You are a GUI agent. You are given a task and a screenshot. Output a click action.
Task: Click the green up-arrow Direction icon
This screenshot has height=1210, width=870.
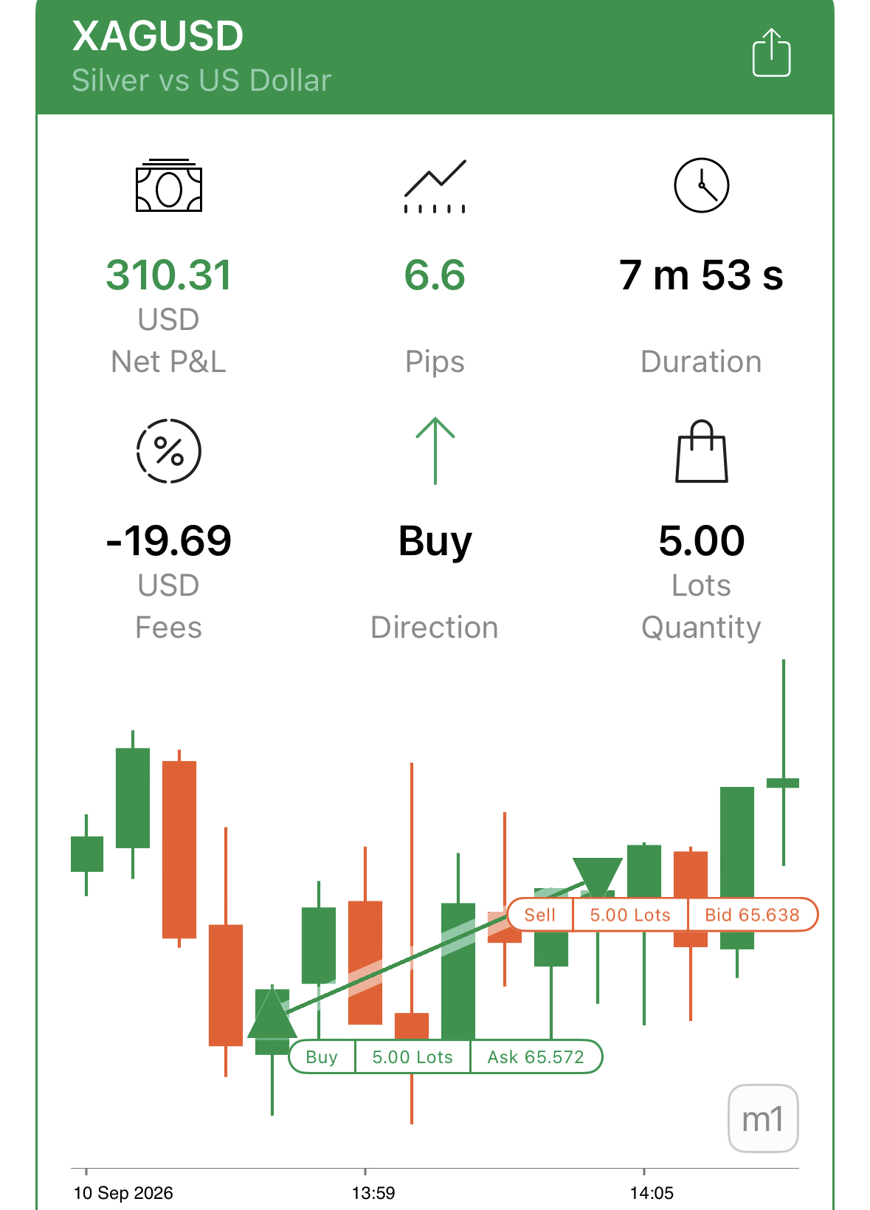pos(435,451)
